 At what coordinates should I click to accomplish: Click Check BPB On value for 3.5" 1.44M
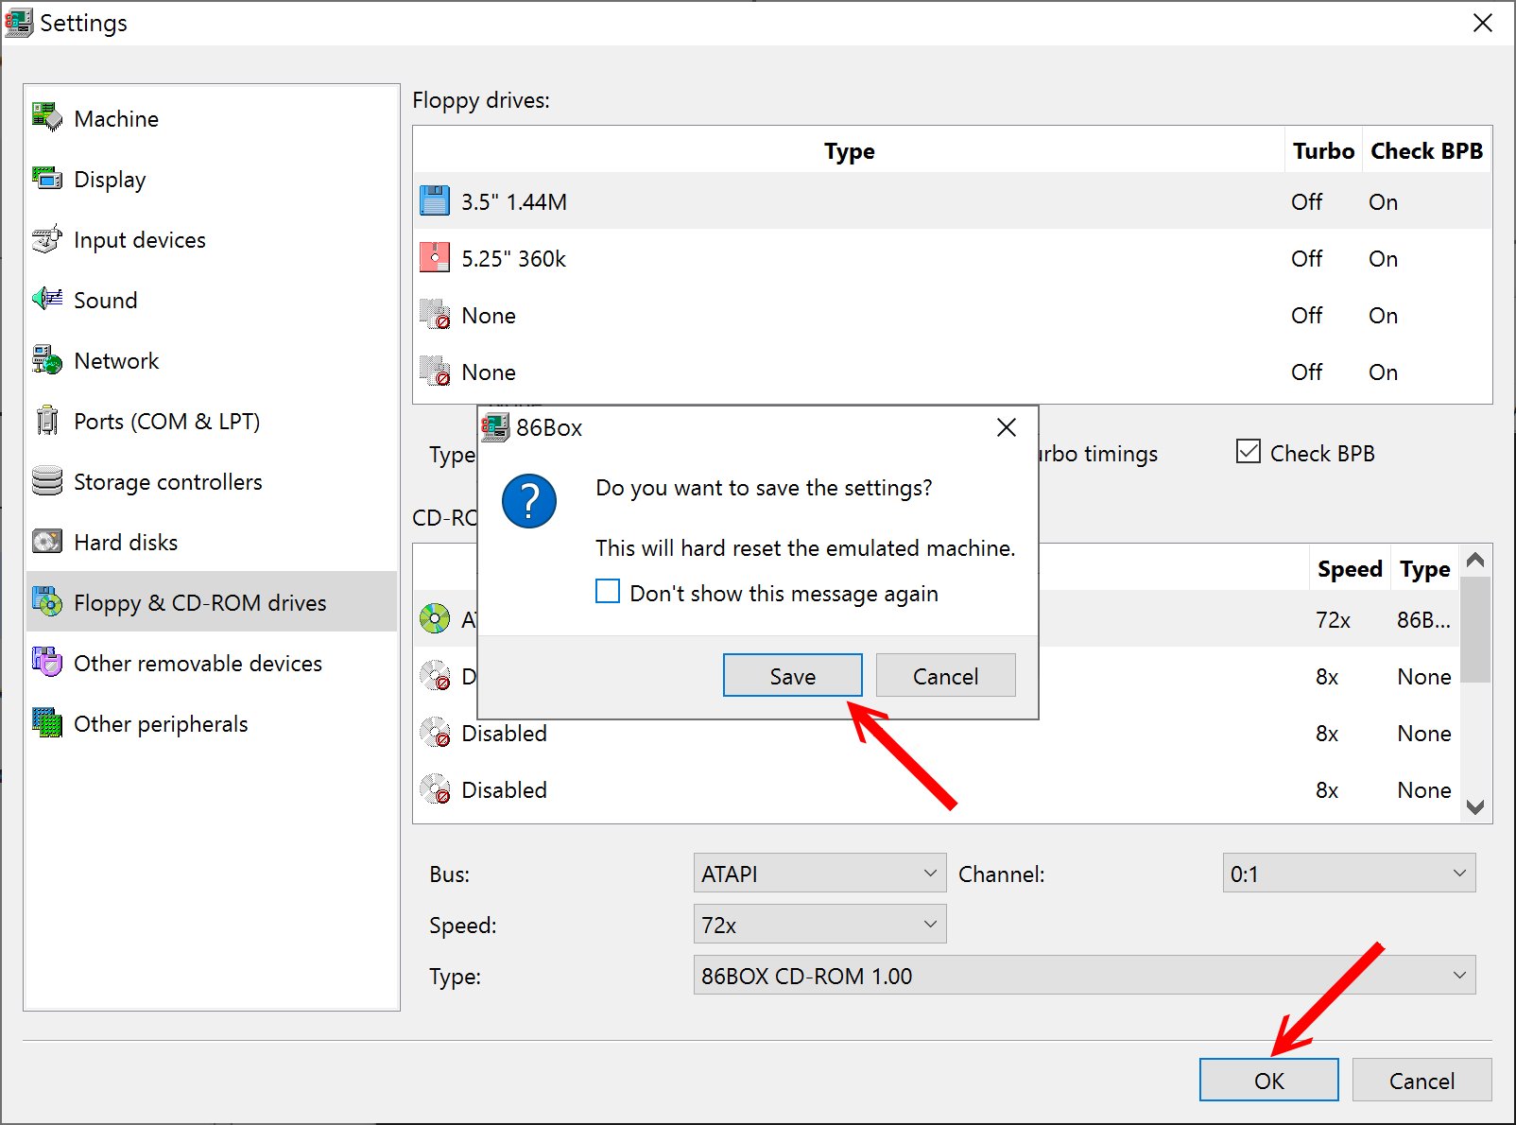pos(1383,201)
